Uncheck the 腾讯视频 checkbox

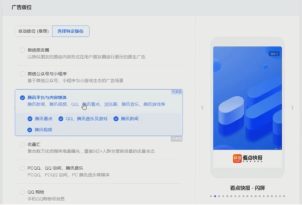[x=29, y=130]
